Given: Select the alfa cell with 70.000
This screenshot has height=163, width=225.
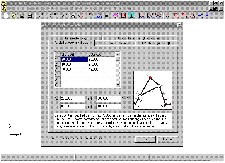Looking at the screenshot, I should click(74, 70).
